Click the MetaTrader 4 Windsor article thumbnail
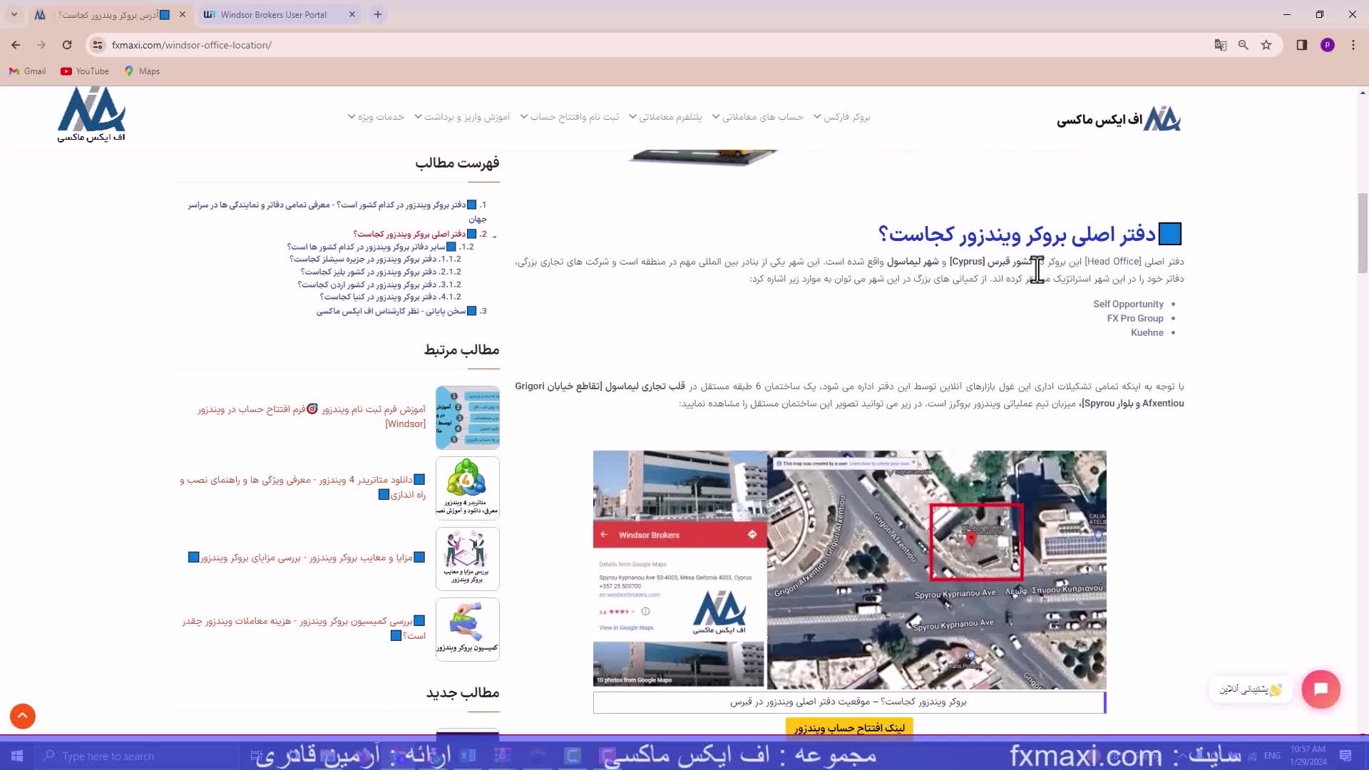This screenshot has height=770, width=1369. tap(467, 488)
